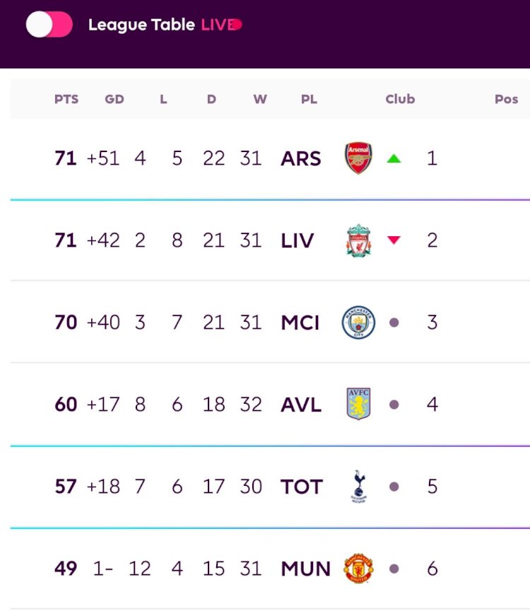The width and height of the screenshot is (530, 611).
Task: Click the Manchester United club crest
Action: [x=358, y=569]
